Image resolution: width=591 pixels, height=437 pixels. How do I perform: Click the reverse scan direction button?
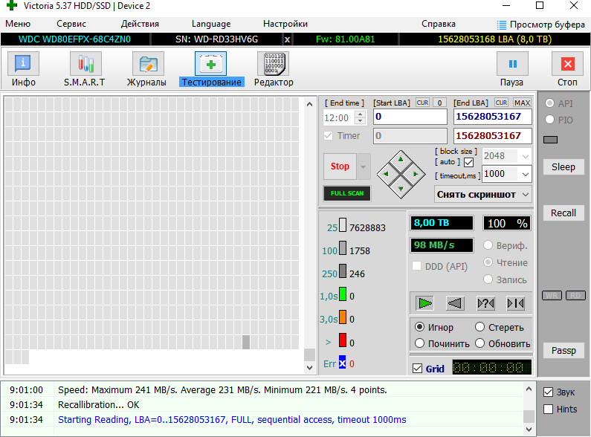point(455,303)
